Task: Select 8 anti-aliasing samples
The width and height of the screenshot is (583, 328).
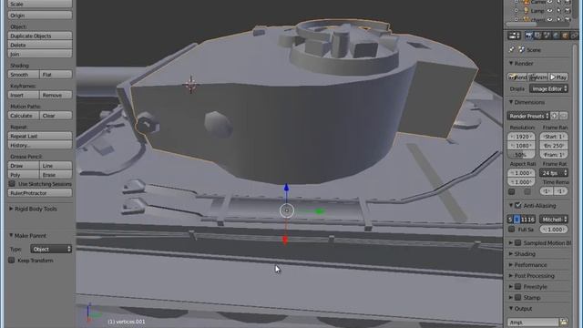Action: pos(517,220)
